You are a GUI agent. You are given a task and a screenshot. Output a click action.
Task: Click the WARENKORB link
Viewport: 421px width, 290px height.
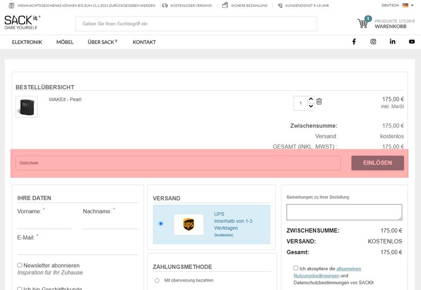tap(391, 27)
